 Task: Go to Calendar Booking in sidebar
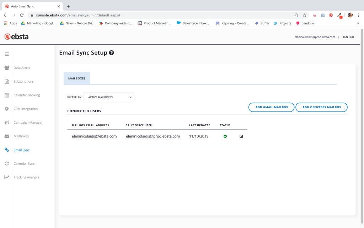tap(26, 95)
